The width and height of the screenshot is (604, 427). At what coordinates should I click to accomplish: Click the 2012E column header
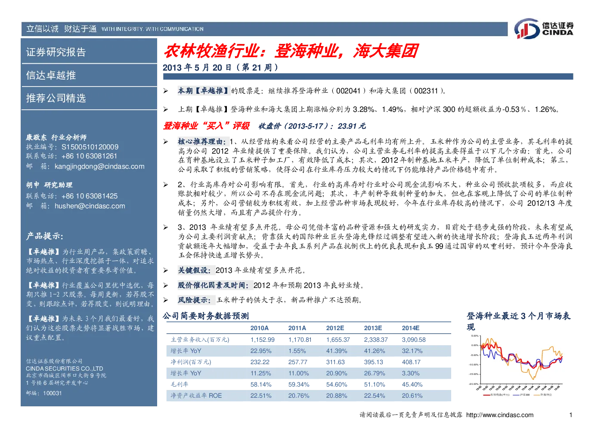(x=335, y=328)
